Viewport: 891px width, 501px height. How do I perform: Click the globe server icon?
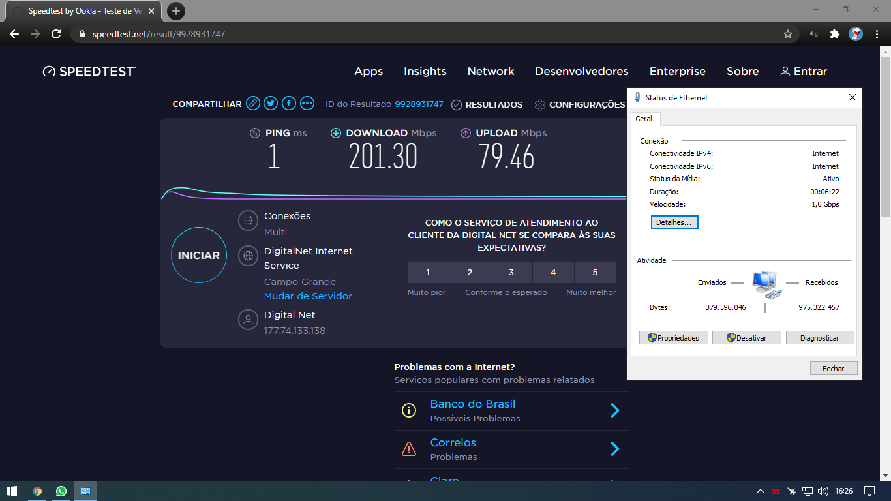click(x=248, y=256)
